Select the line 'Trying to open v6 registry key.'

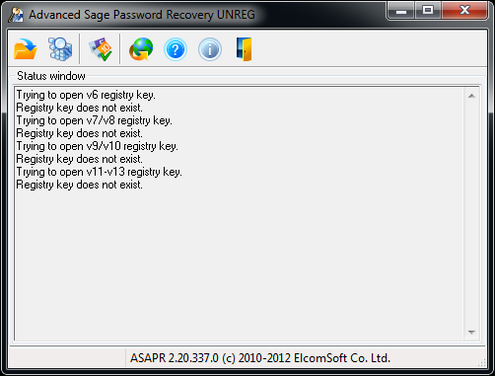click(86, 95)
